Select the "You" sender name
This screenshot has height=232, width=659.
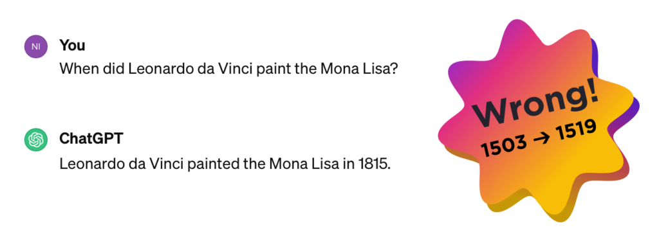[72, 46]
